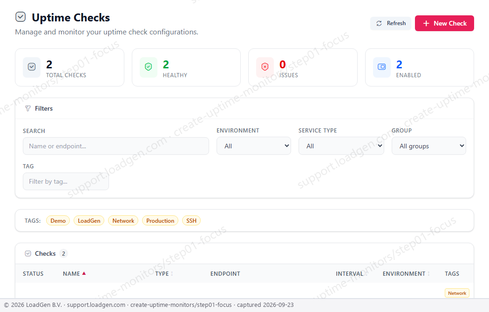
Task: Sort the table by Status column
Action: (33, 274)
